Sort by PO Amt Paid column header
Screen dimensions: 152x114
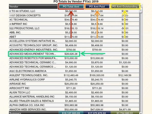[x=97, y=7]
